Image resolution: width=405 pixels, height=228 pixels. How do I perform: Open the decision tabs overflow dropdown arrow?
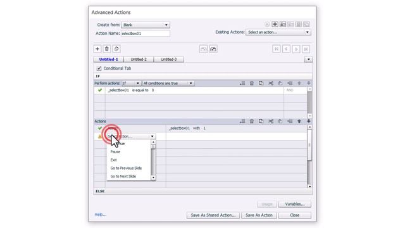click(x=308, y=60)
